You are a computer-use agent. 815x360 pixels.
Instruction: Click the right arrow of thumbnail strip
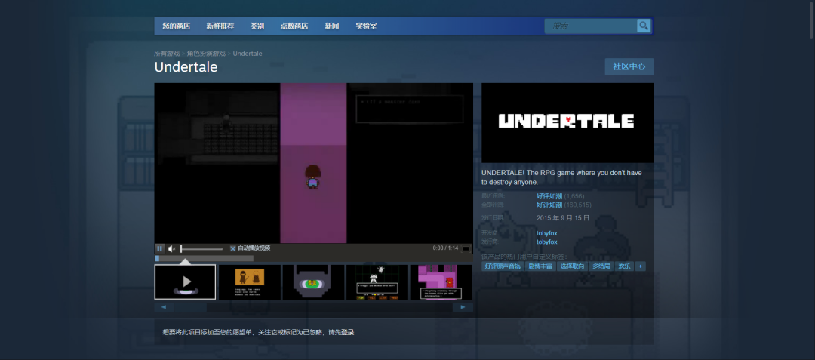[463, 307]
